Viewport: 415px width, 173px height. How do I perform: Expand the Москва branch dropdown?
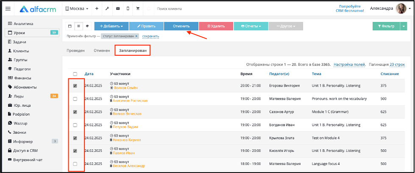point(77,9)
